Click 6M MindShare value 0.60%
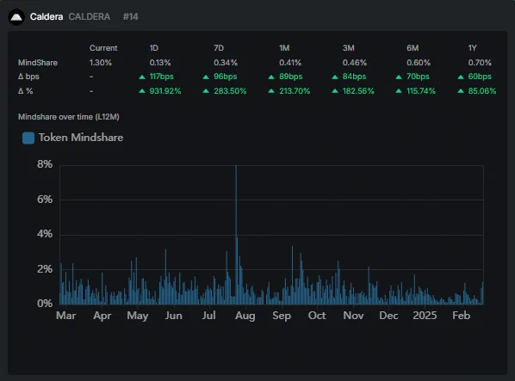 pyautogui.click(x=419, y=63)
